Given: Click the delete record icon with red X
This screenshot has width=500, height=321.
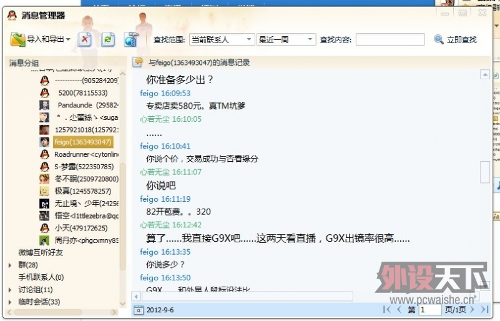Looking at the screenshot, I should [85, 39].
